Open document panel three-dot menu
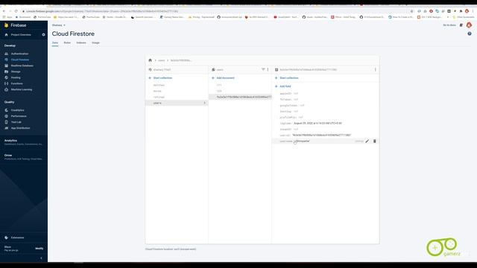Image resolution: width=477 pixels, height=268 pixels. point(375,69)
